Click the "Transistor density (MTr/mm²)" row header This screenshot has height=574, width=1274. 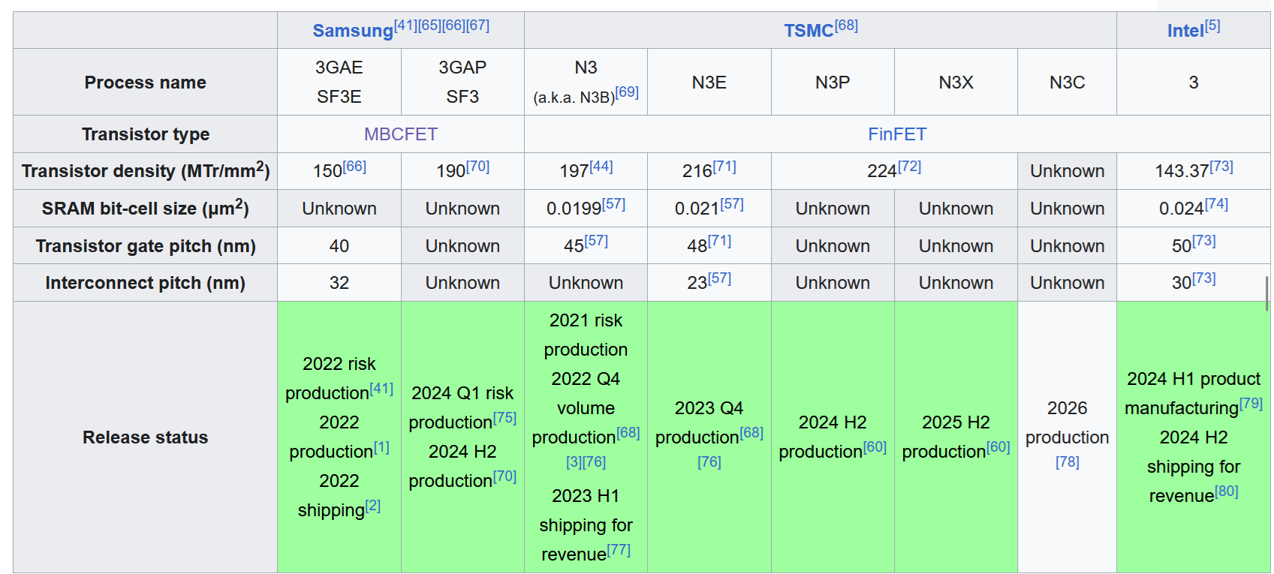tap(146, 171)
